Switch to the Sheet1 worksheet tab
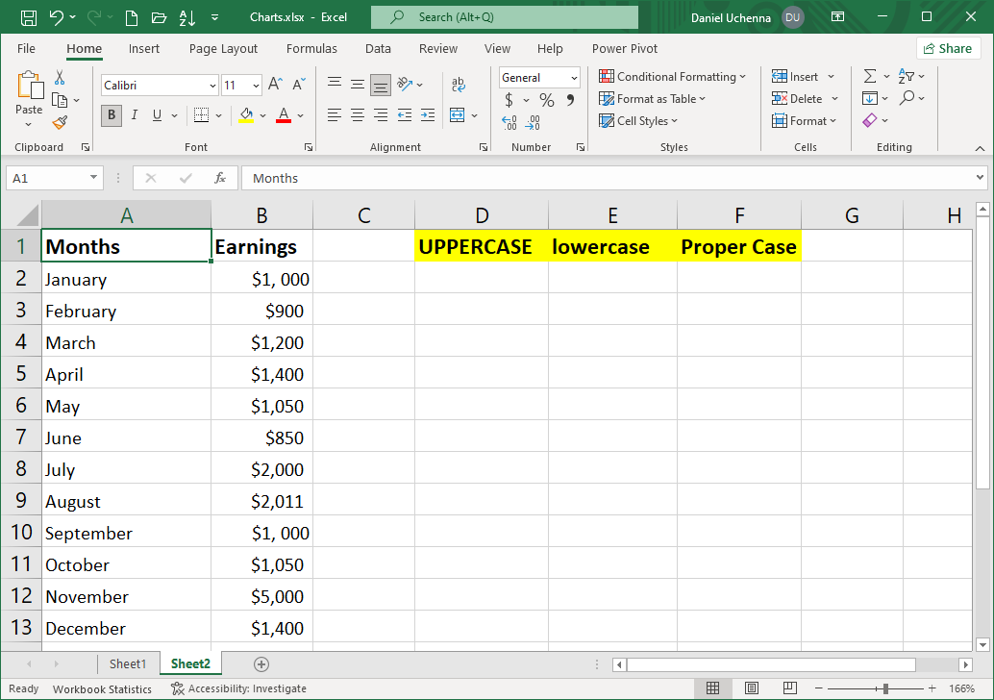The width and height of the screenshot is (994, 700). (128, 663)
